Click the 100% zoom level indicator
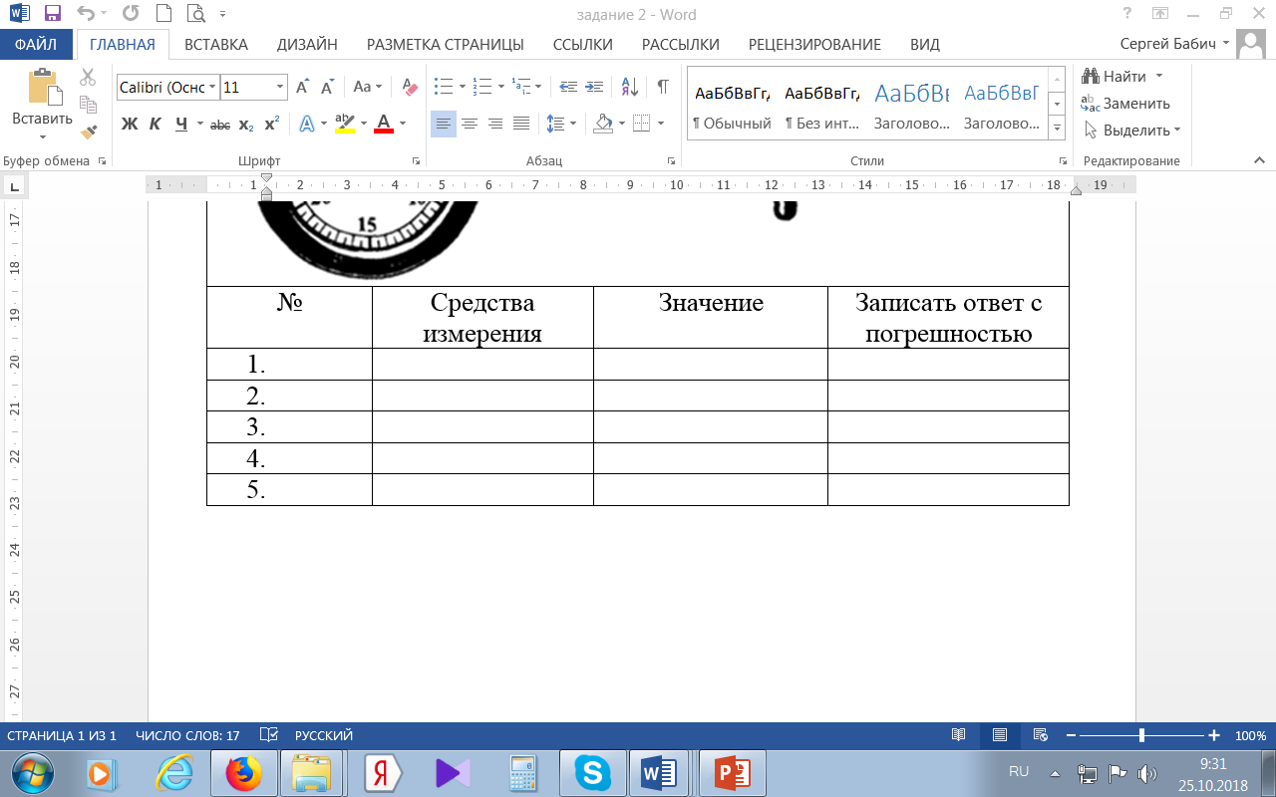The width and height of the screenshot is (1276, 797). pos(1250,735)
